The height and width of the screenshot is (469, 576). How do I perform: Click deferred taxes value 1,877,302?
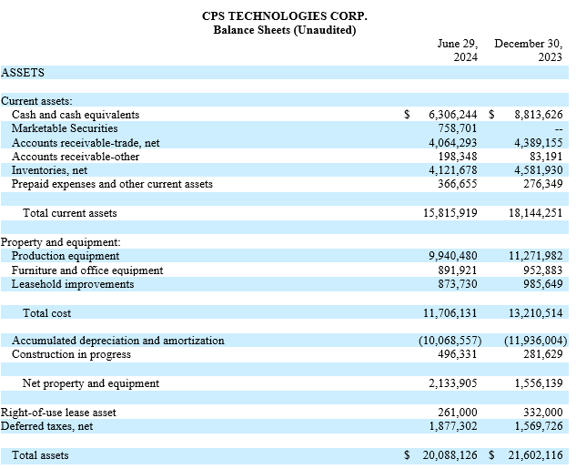point(452,426)
